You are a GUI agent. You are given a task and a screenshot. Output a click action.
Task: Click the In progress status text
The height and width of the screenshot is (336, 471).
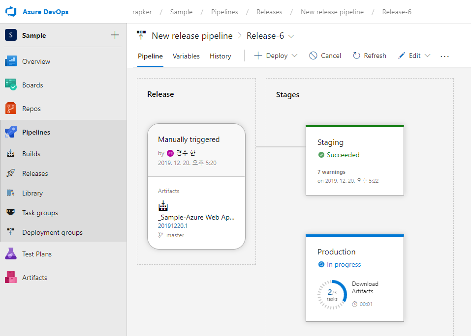pos(344,264)
